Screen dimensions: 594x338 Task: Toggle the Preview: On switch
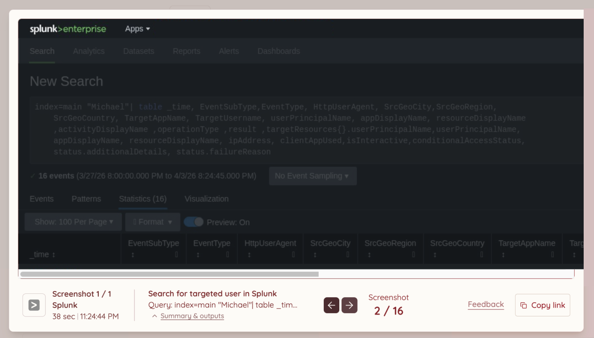click(x=194, y=222)
